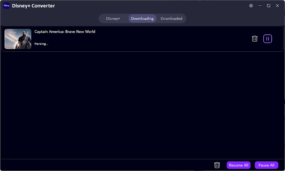Image resolution: width=285 pixels, height=171 pixels.
Task: Minimize the Disney+ Converter window
Action: 260,6
